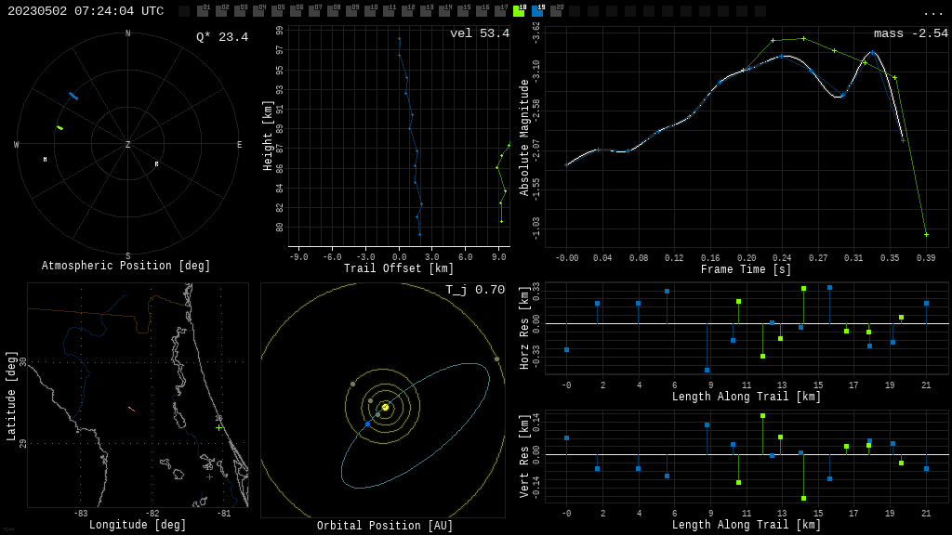This screenshot has width=952, height=535.
Task: Click the Absolute Magnitude axis label
Action: 524,137
